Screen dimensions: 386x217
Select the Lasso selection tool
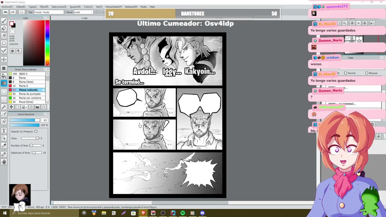(x=4, y=99)
